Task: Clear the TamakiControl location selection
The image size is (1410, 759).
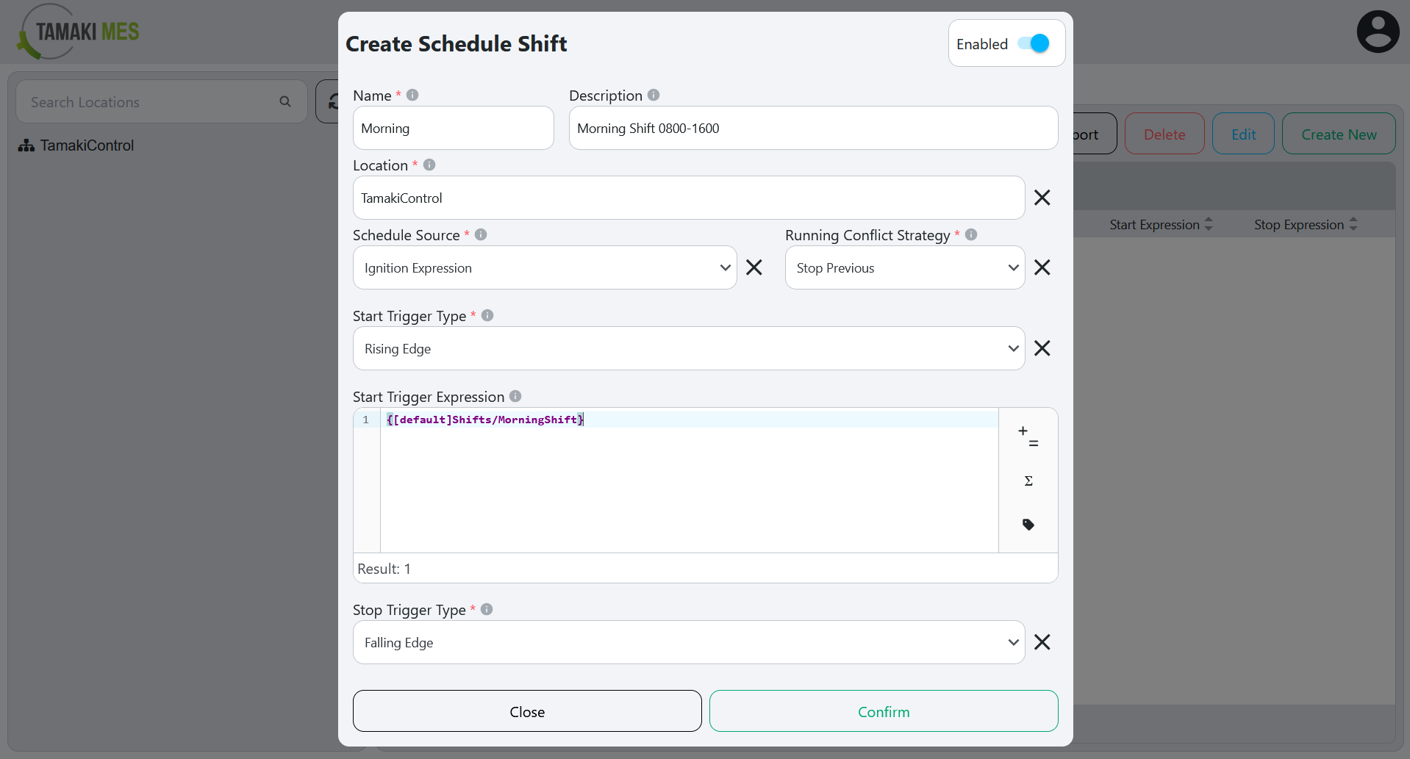Action: point(1042,198)
